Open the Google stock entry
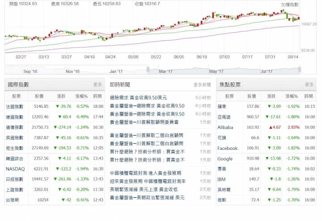 coord(225,159)
